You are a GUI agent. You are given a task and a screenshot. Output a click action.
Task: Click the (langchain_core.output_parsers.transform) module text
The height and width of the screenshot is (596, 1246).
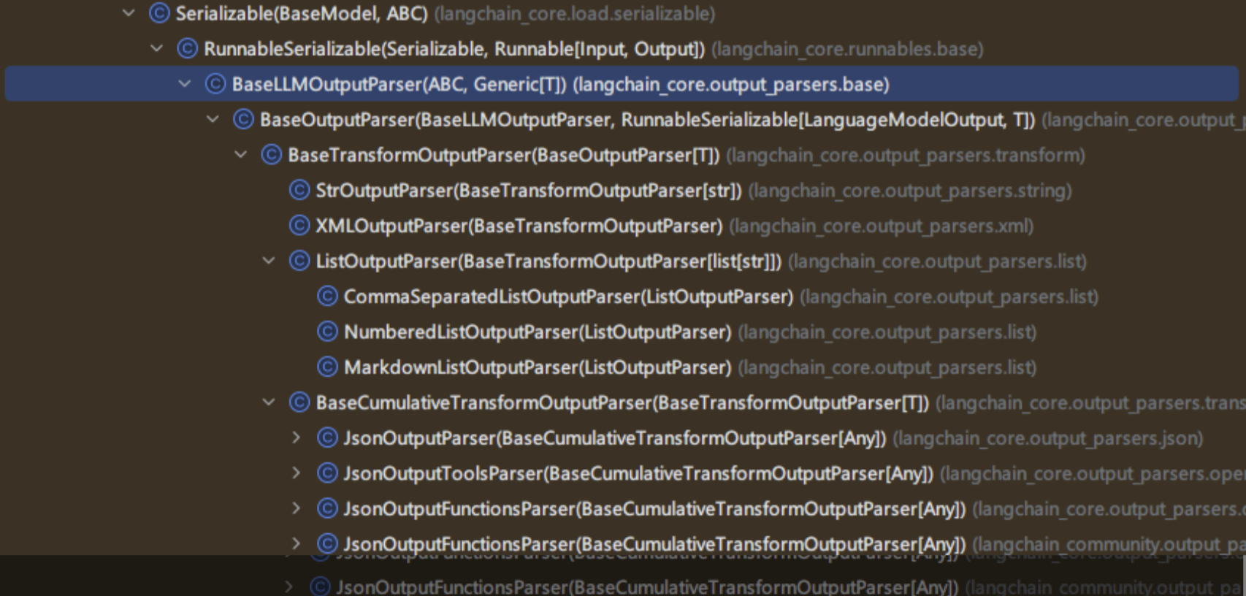906,155
